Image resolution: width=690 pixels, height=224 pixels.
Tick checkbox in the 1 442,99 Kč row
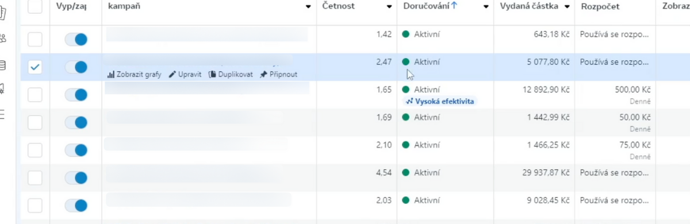point(35,122)
